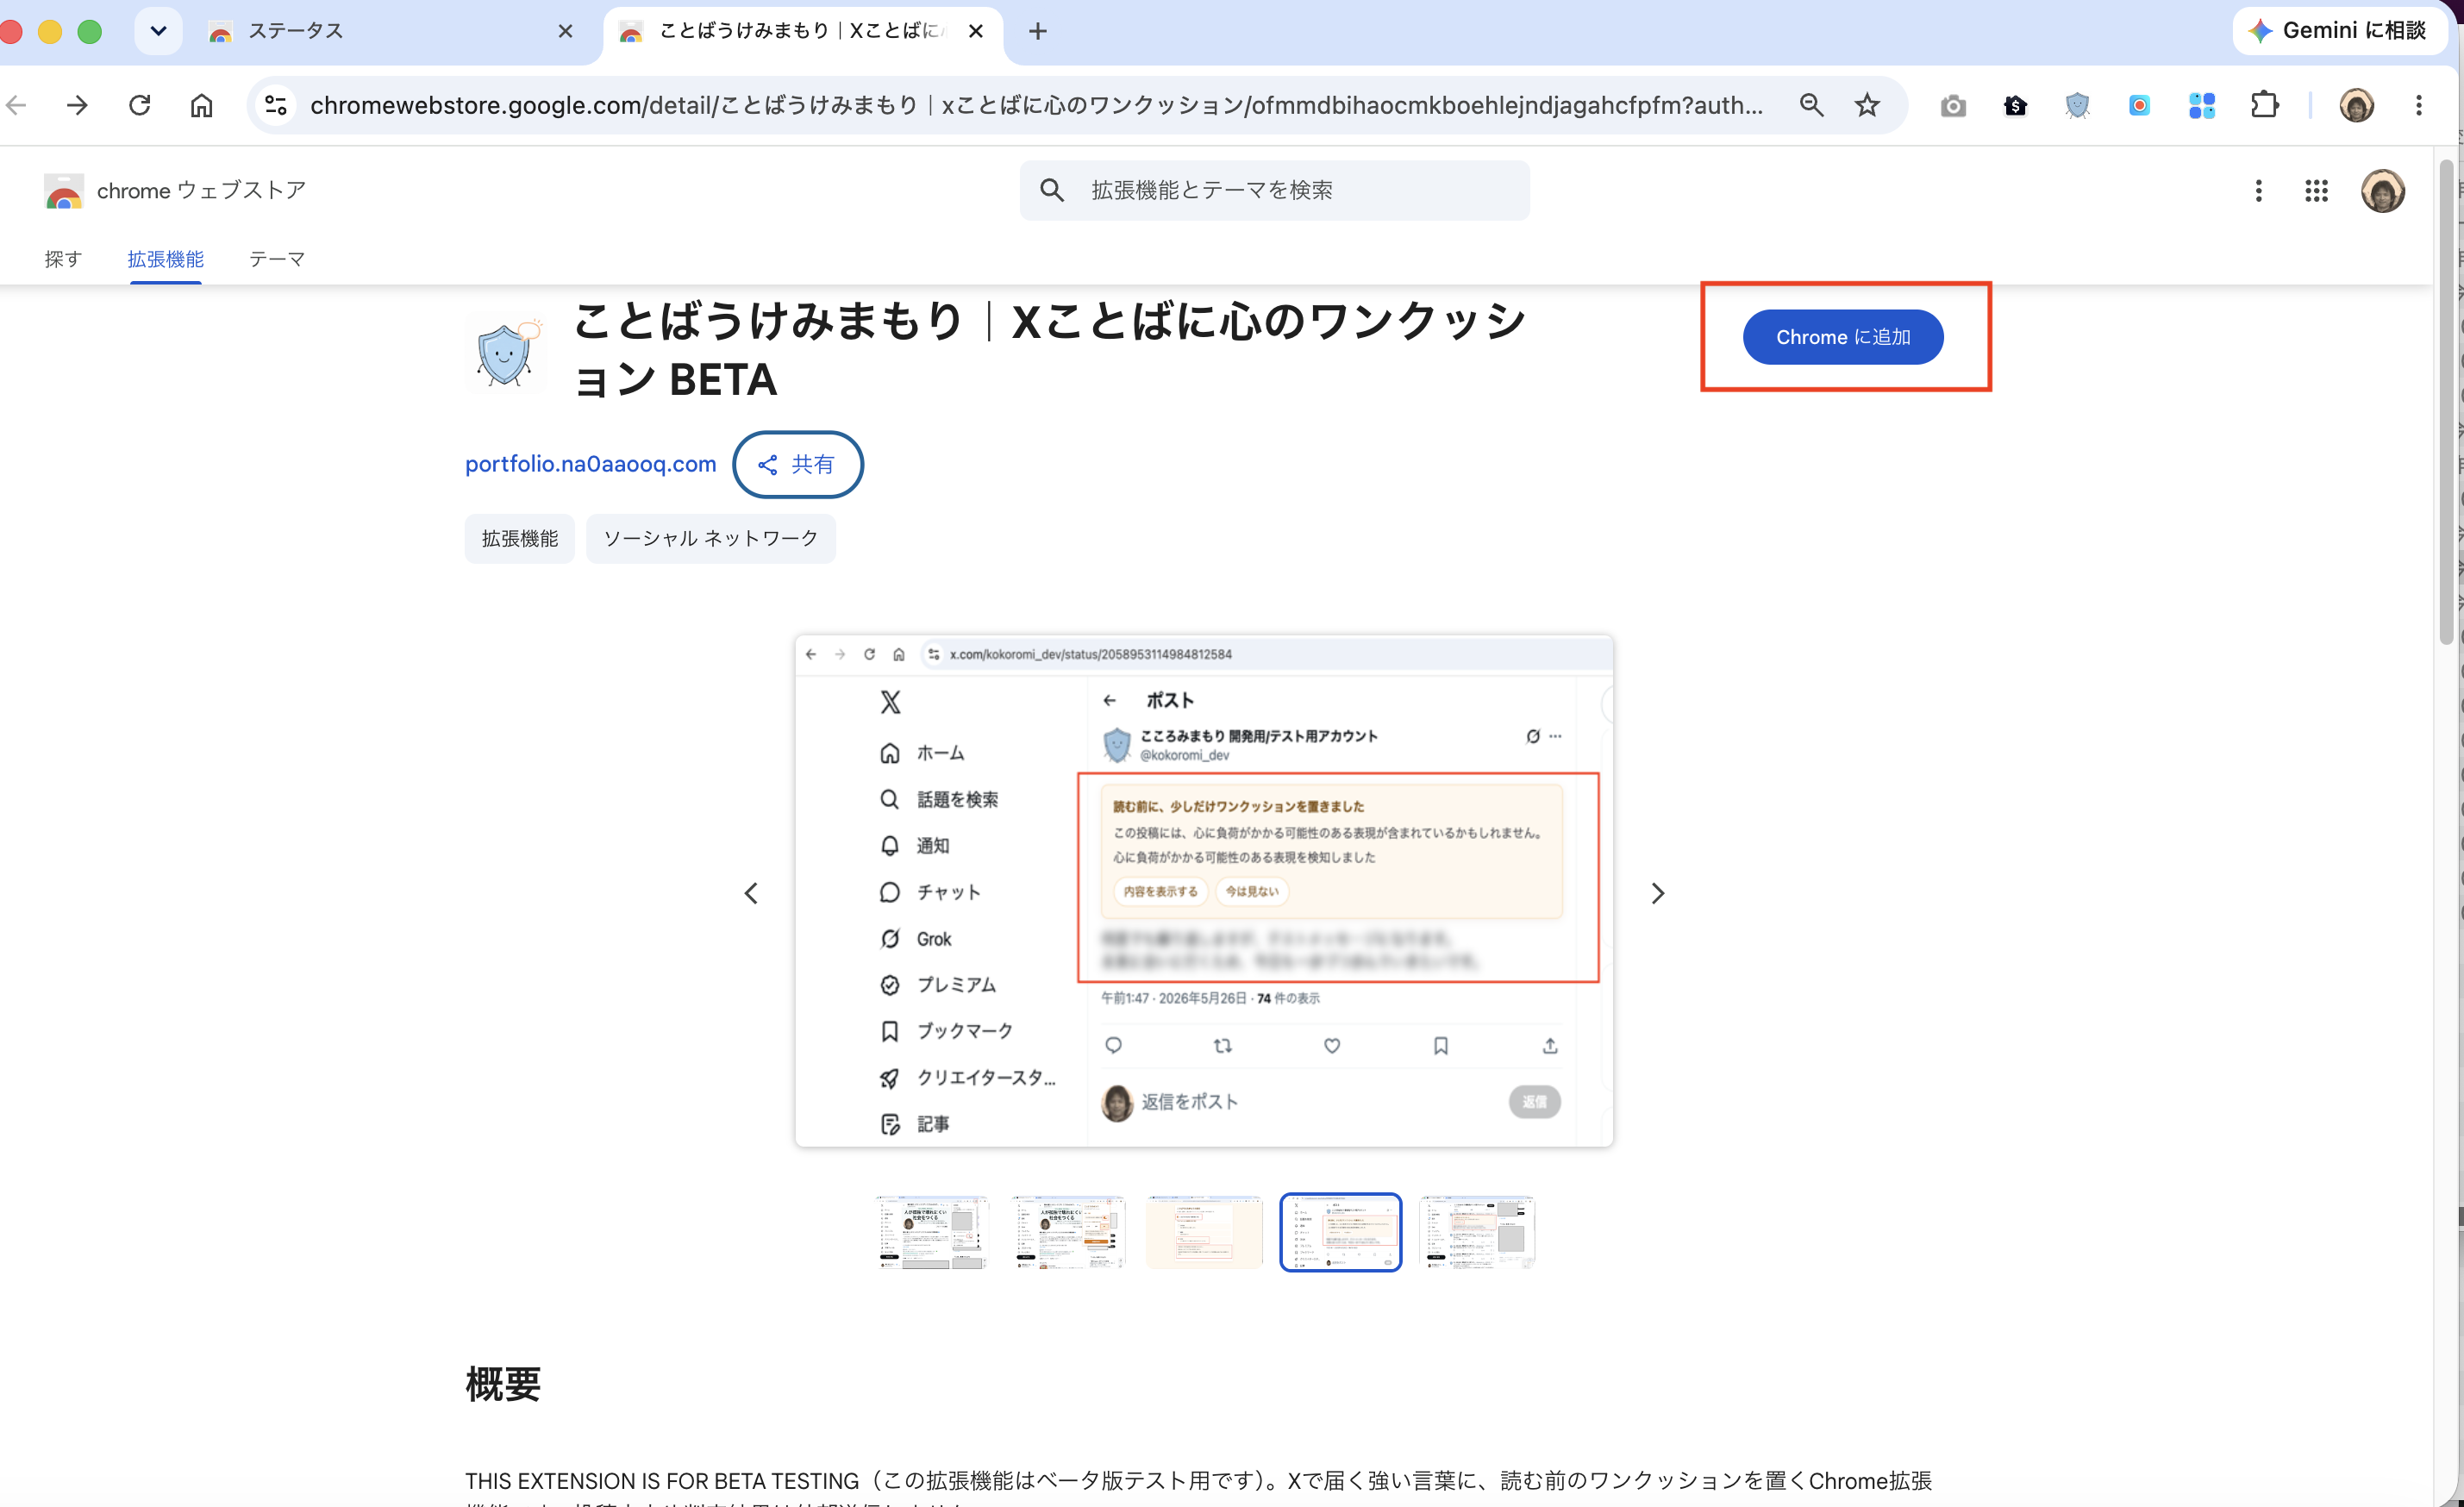Click the red record extension icon
The height and width of the screenshot is (1507, 2464).
[x=2139, y=105]
